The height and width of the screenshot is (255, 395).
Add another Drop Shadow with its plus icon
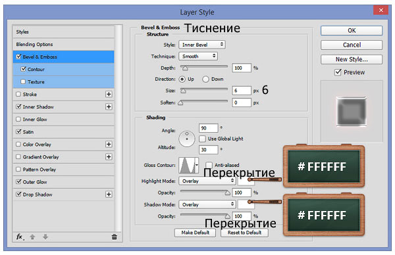109,195
